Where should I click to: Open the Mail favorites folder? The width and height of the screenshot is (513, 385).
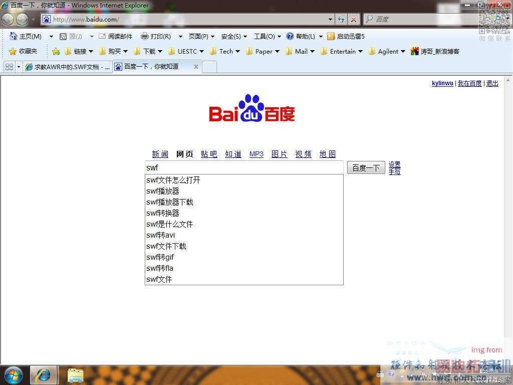[300, 52]
